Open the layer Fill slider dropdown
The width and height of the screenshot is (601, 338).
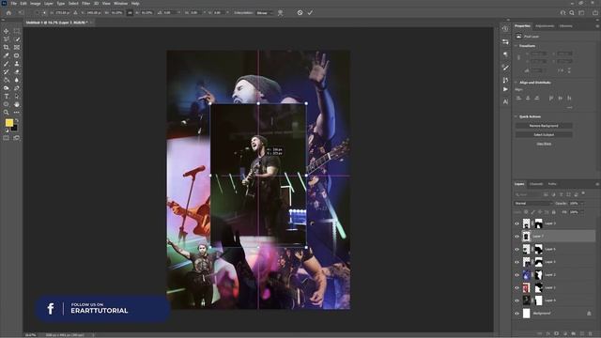[x=582, y=212]
